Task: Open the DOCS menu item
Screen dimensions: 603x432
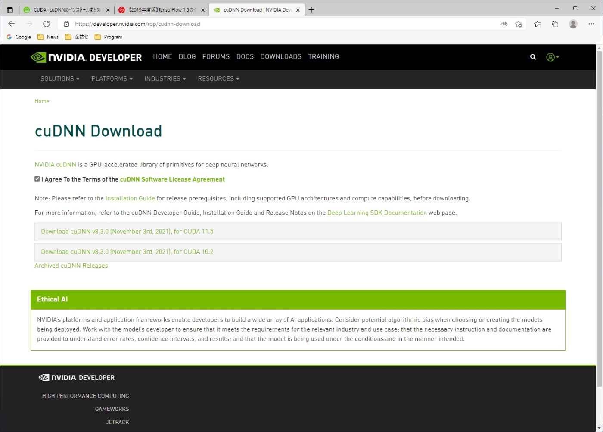Action: point(245,57)
